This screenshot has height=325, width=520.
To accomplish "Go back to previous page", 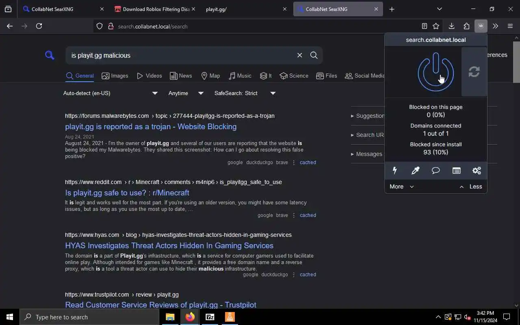I will (x=10, y=26).
